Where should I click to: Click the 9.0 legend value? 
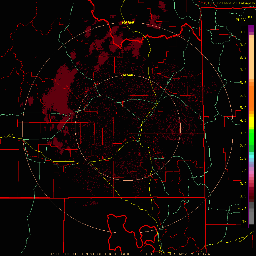point(243,45)
